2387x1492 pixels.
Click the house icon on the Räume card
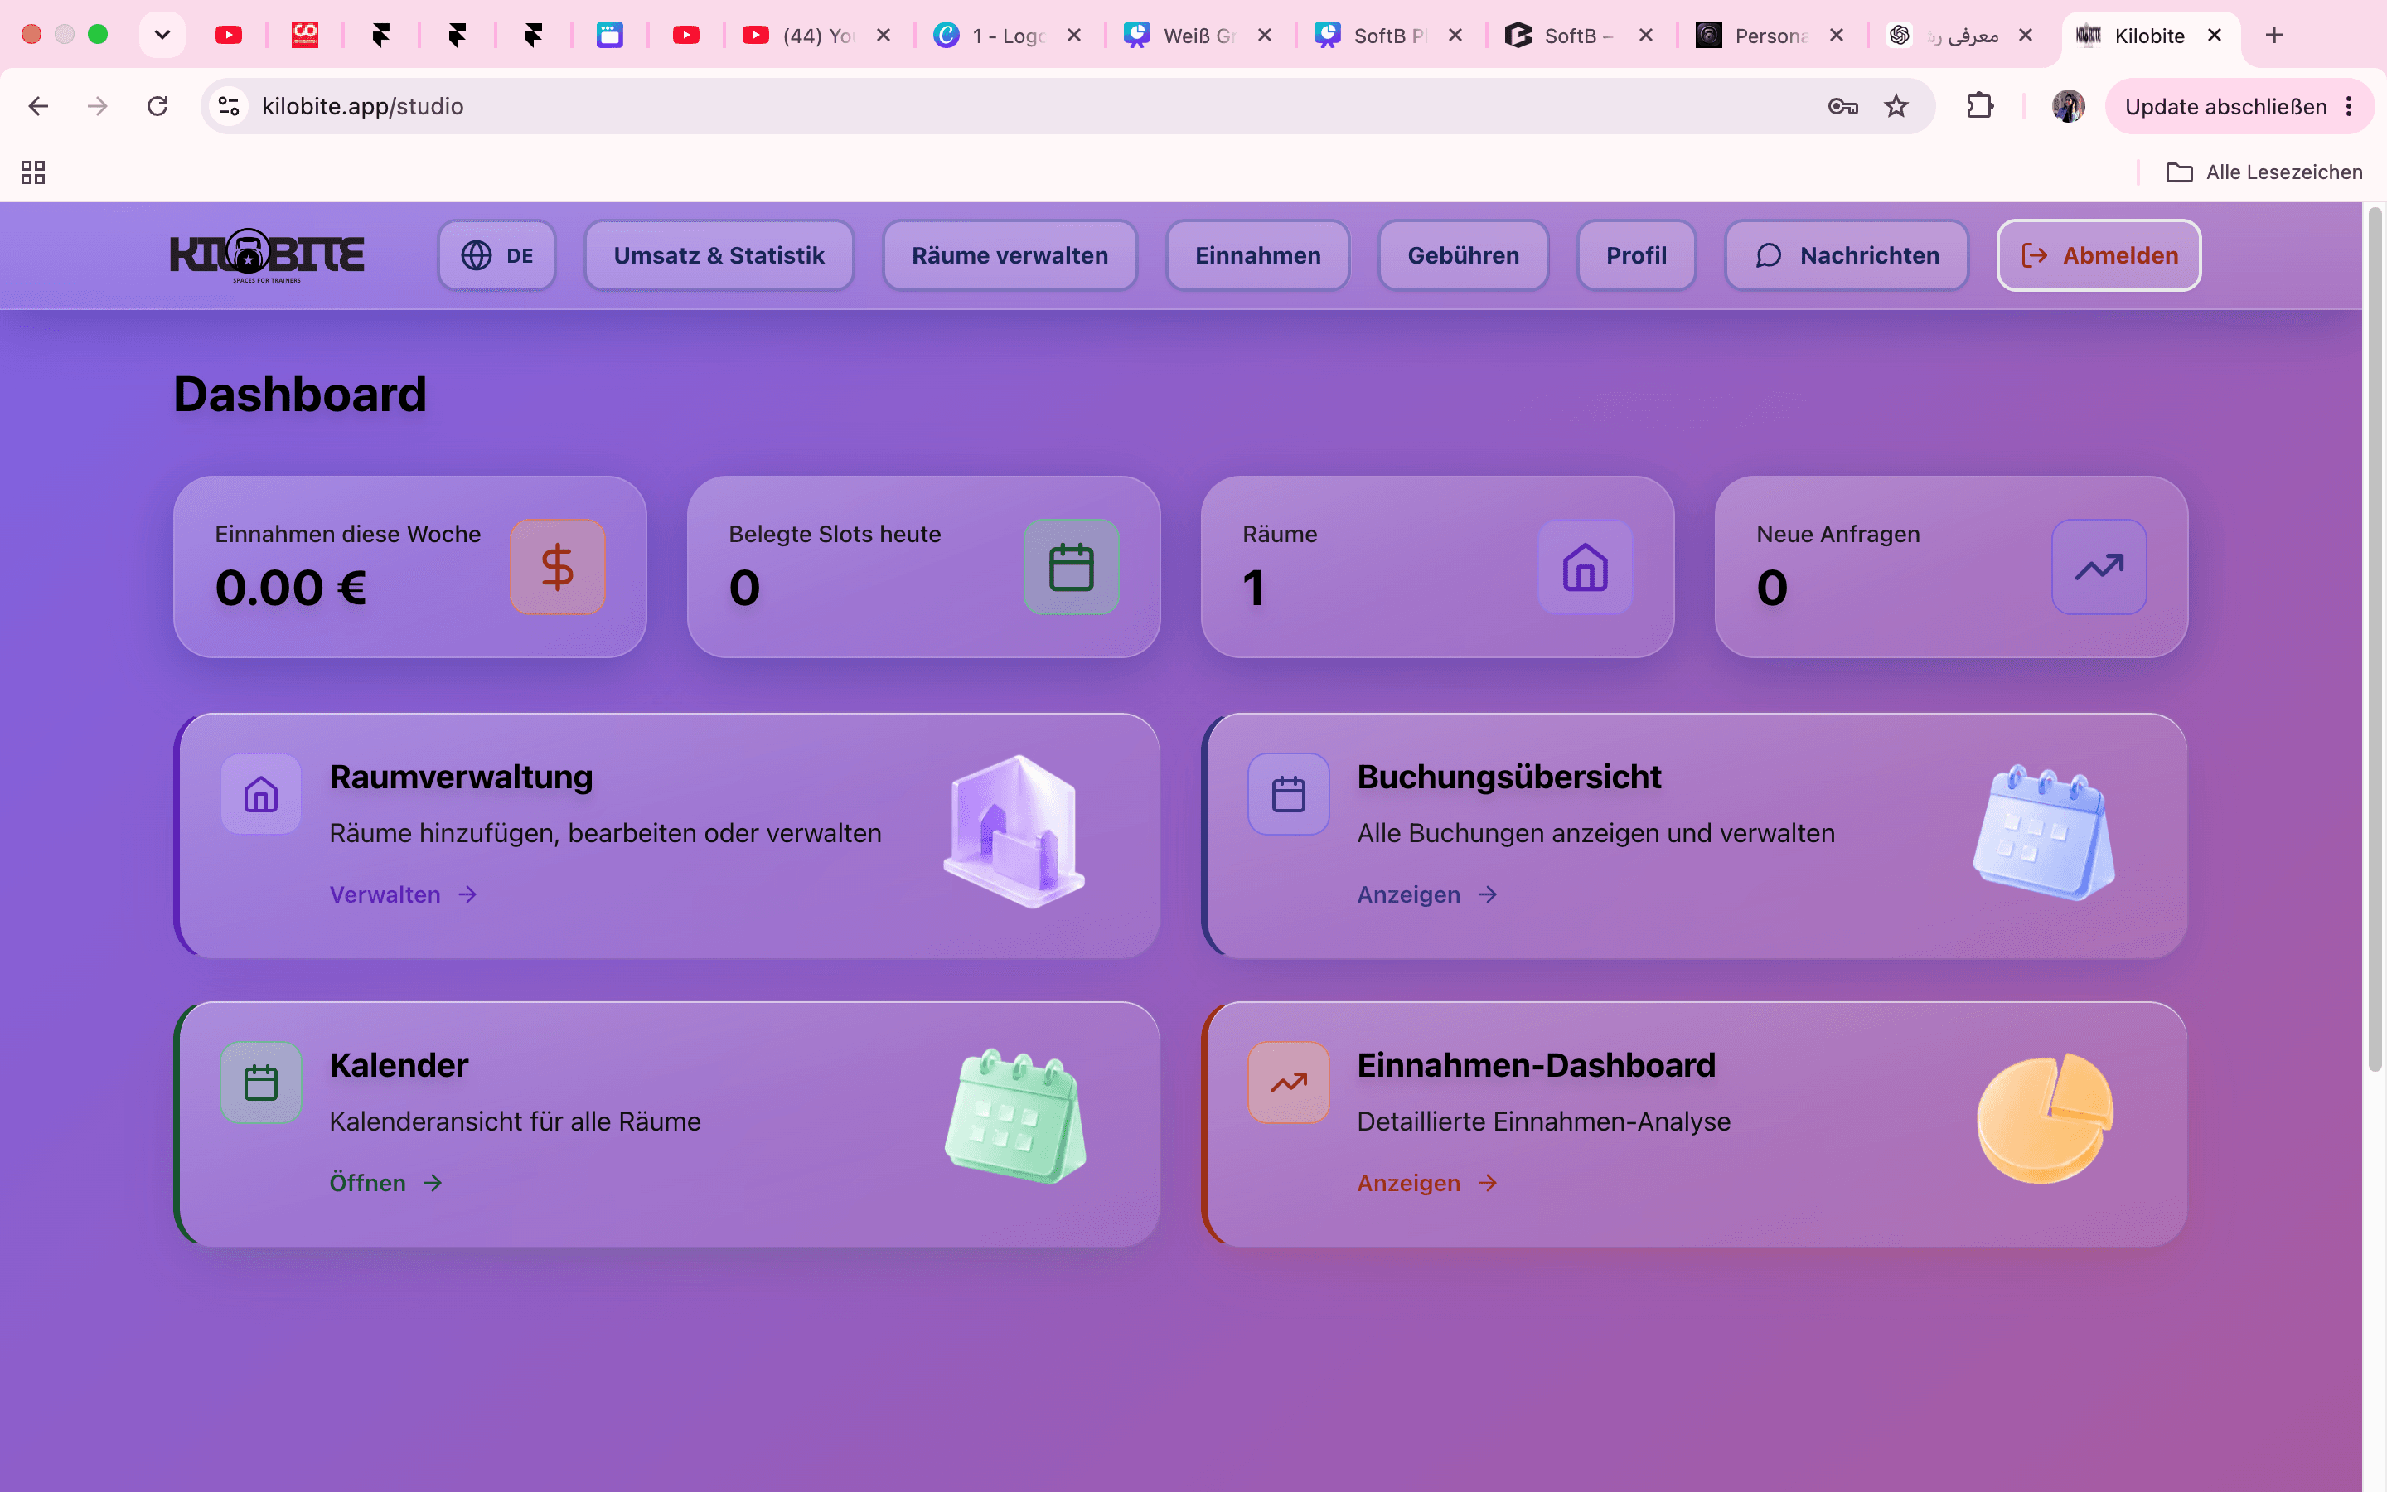coord(1585,568)
